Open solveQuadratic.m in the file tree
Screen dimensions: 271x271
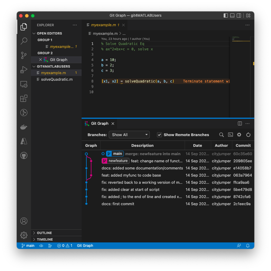pos(56,80)
